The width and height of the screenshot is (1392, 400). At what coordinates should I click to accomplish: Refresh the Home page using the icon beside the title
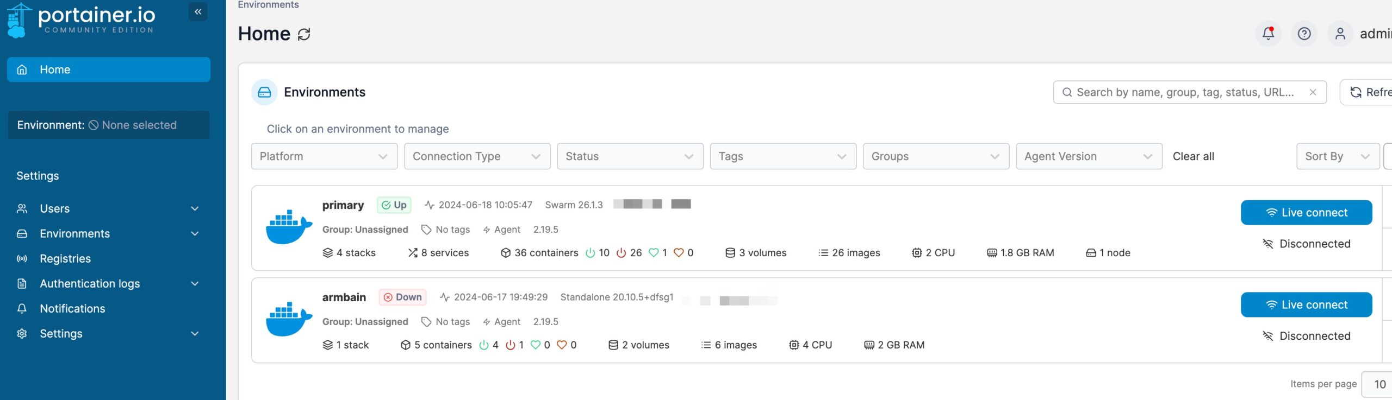click(304, 34)
